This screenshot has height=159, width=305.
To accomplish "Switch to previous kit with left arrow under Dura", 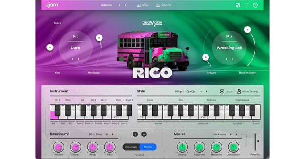I will [73, 59].
